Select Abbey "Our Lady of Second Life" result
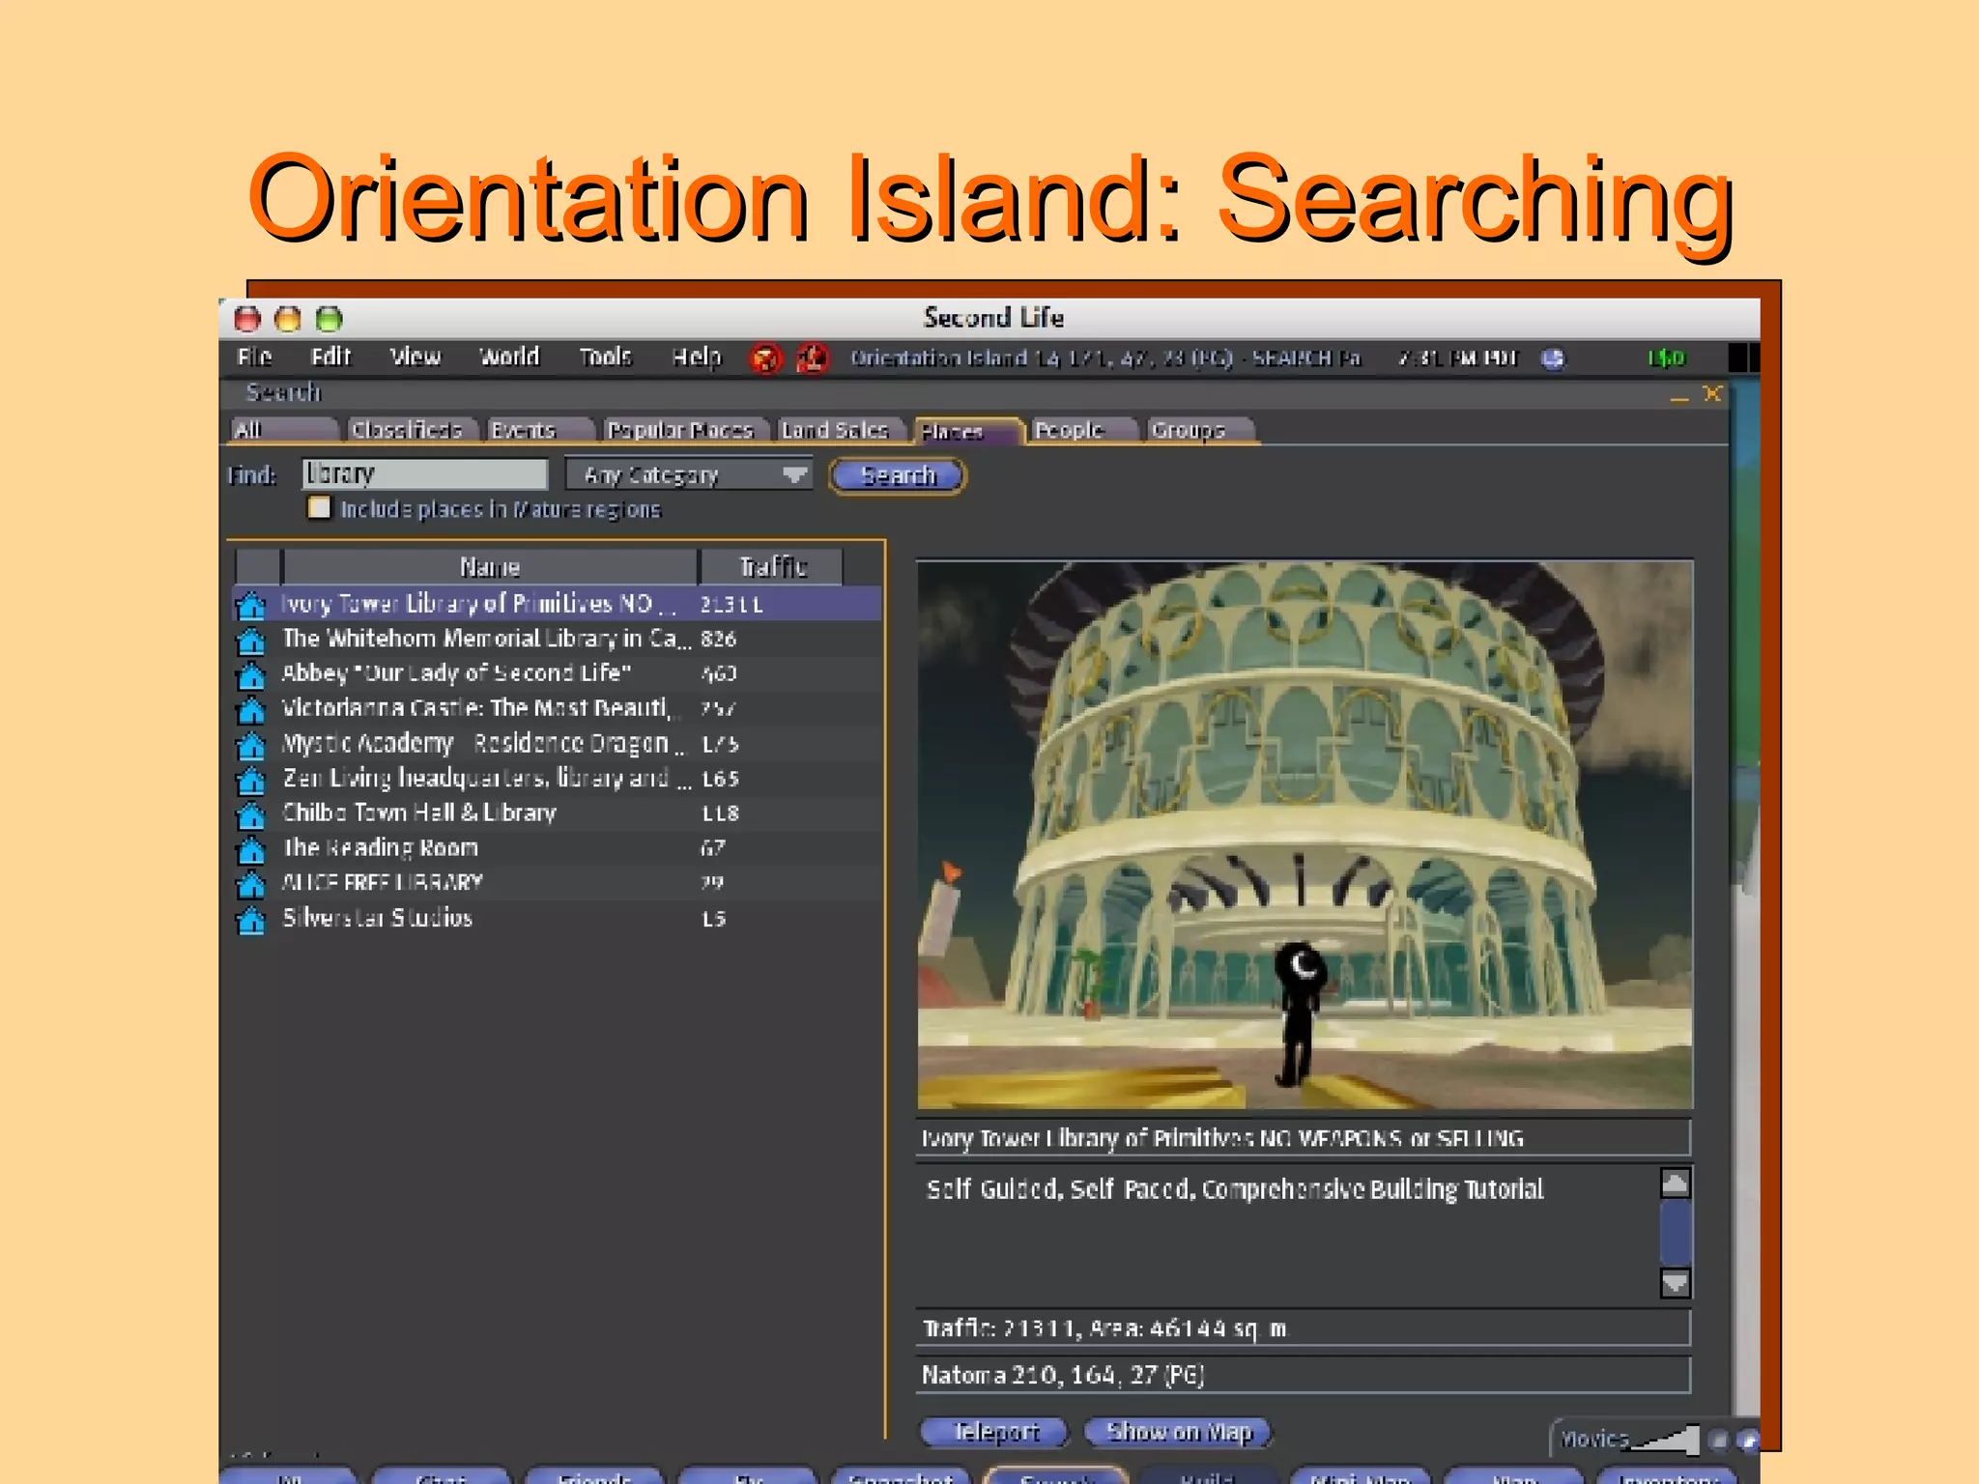The height and width of the screenshot is (1484, 1979). [x=557, y=674]
